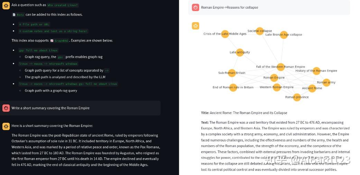
Task: Select the Roman Empire graph node
Action: 274,77
